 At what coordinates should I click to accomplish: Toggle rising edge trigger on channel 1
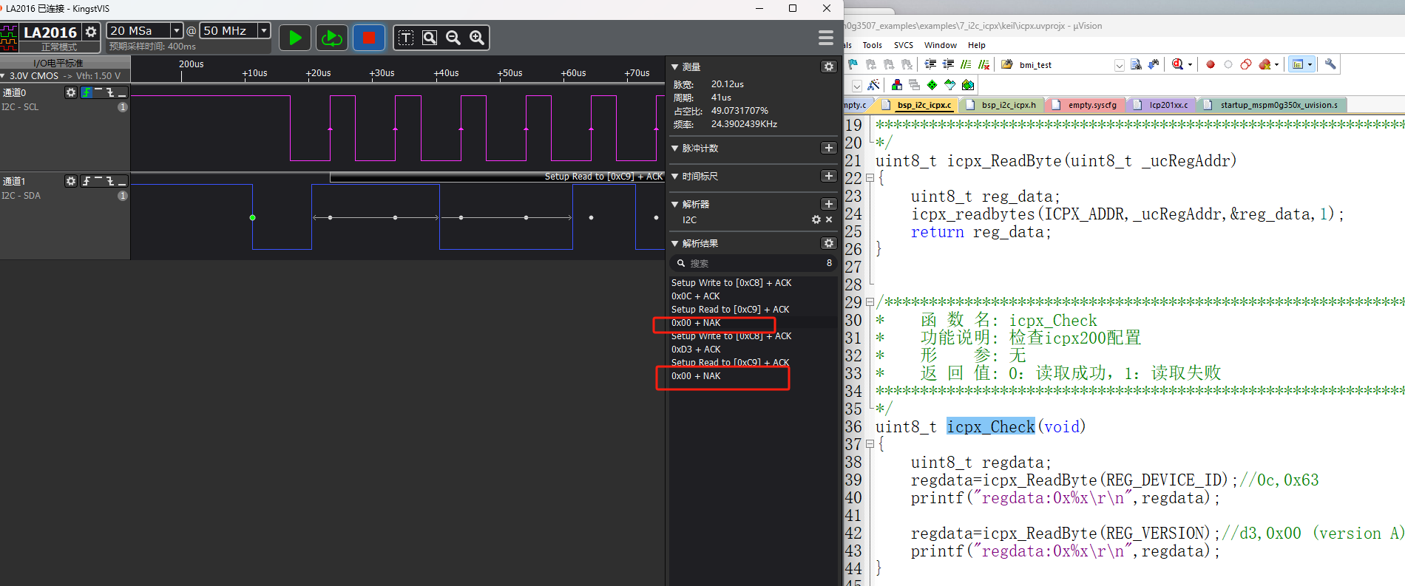87,181
